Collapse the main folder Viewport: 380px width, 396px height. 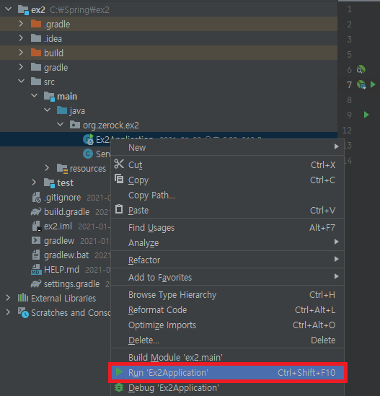pos(34,95)
